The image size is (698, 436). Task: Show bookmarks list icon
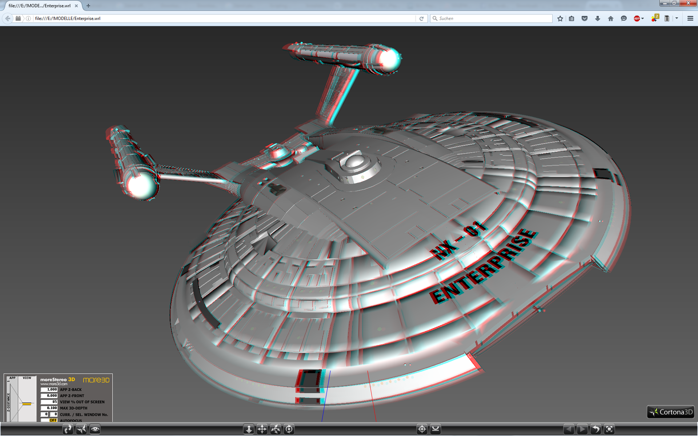coord(572,19)
